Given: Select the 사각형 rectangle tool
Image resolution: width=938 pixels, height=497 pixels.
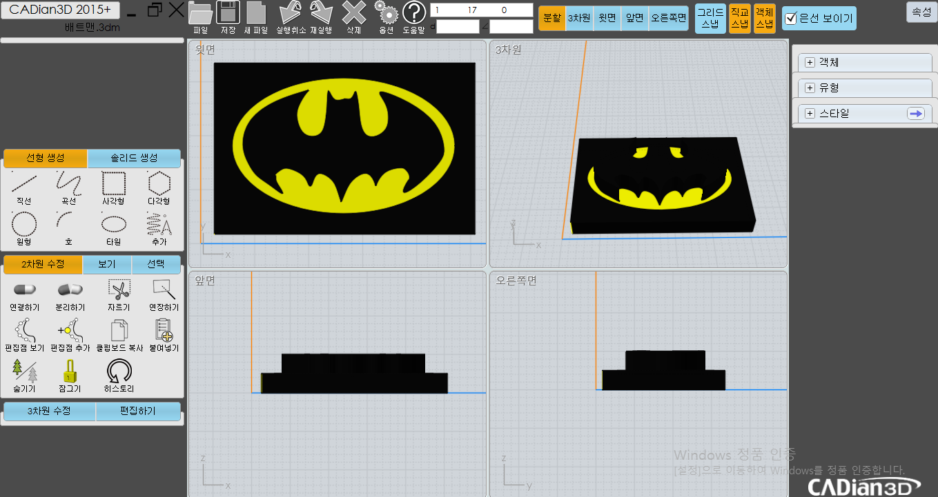Looking at the screenshot, I should pyautogui.click(x=114, y=188).
